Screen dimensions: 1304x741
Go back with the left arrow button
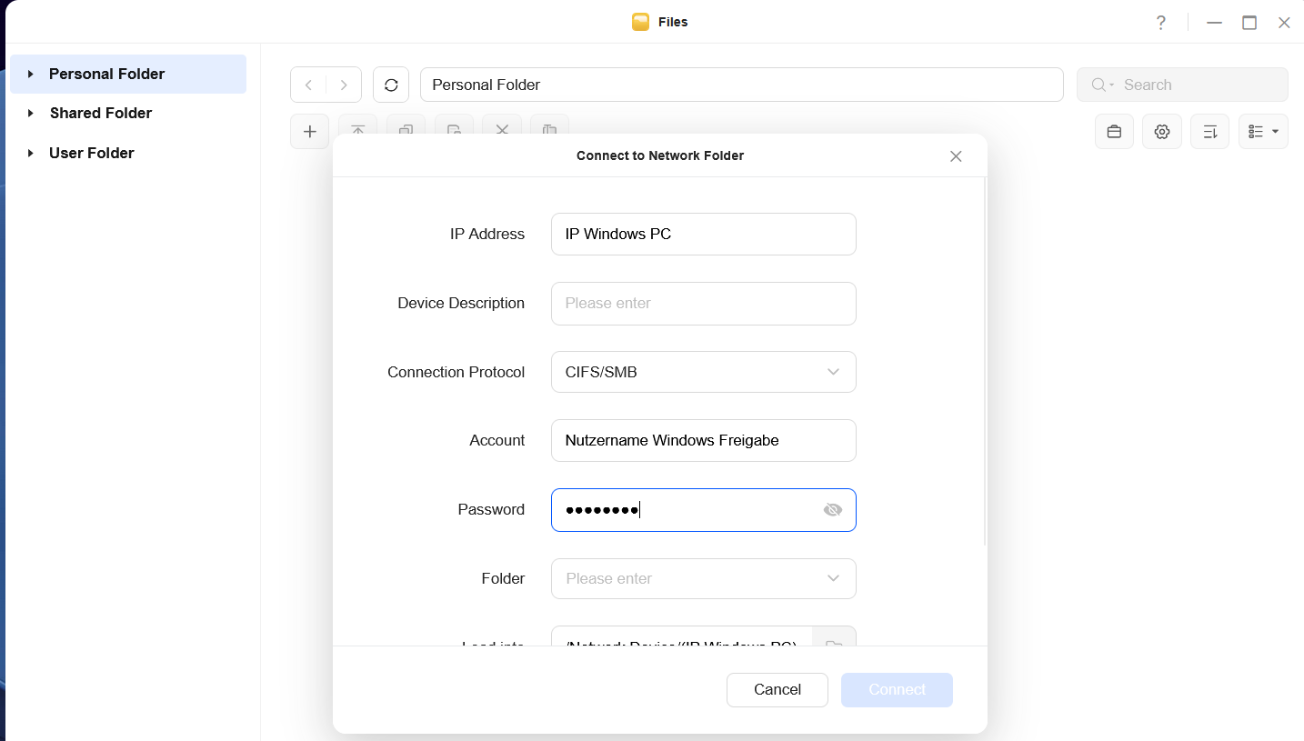308,85
